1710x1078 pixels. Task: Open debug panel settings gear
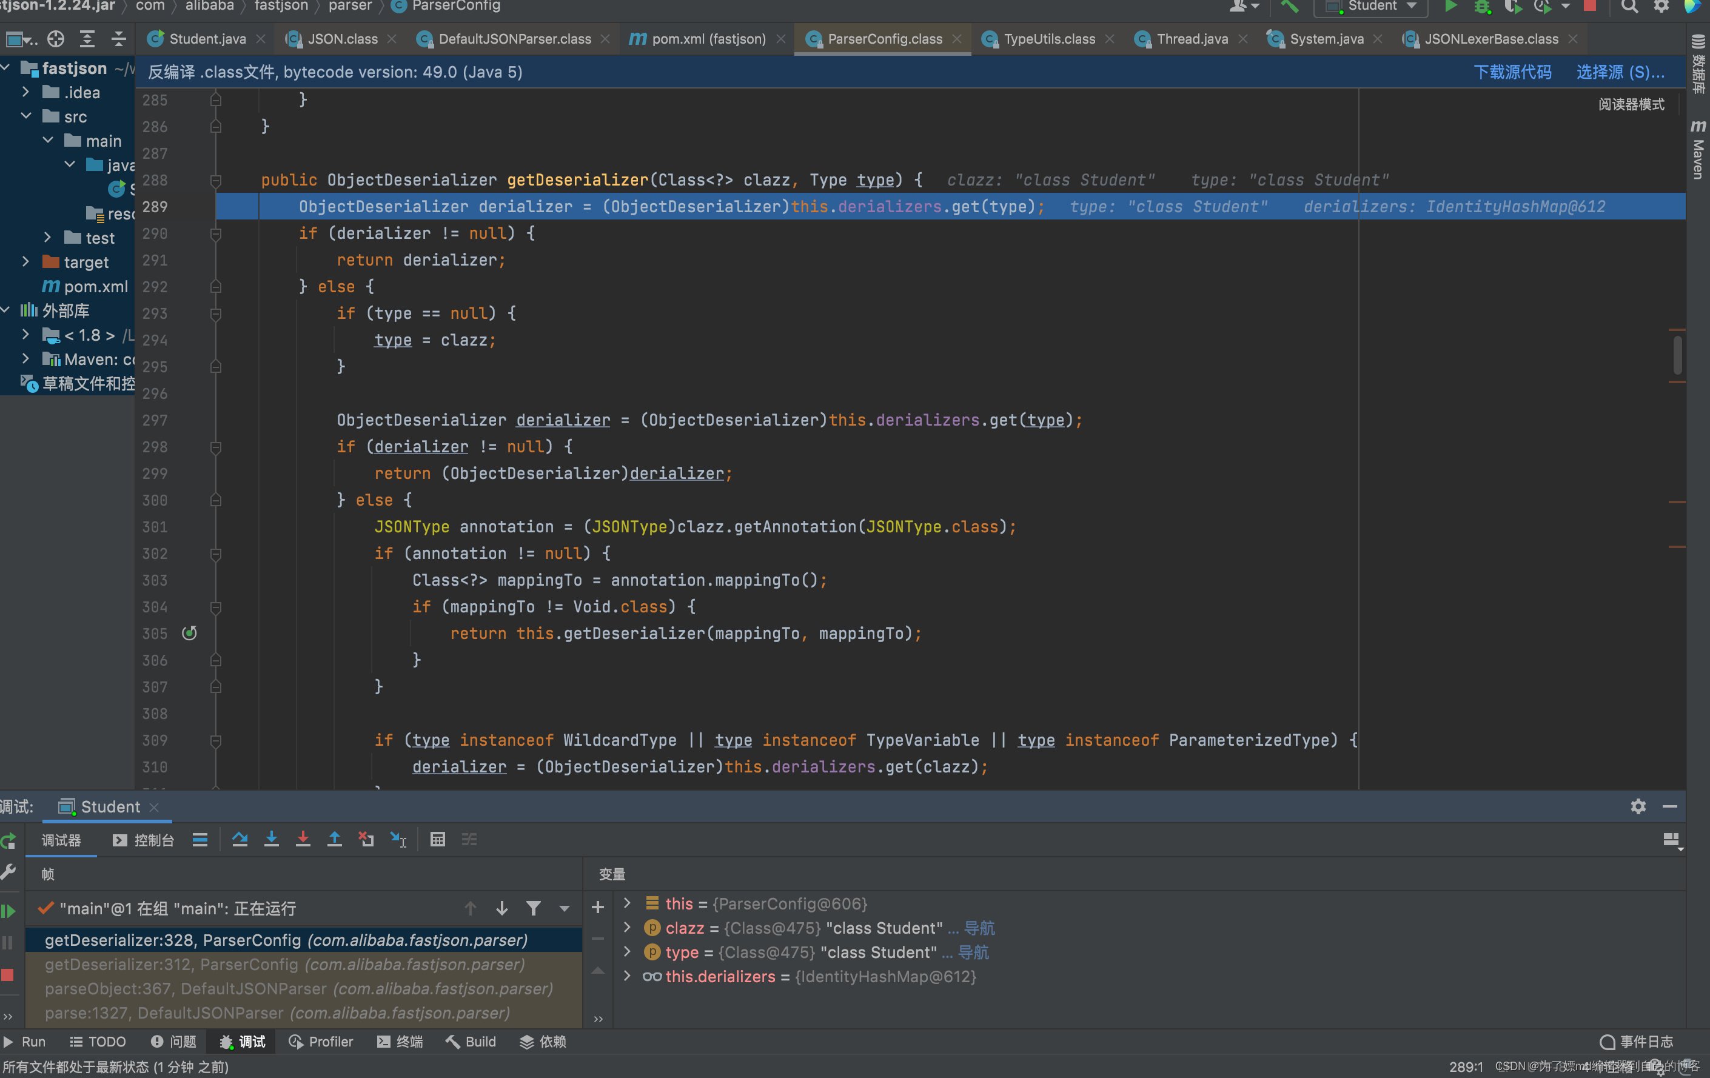click(x=1638, y=807)
